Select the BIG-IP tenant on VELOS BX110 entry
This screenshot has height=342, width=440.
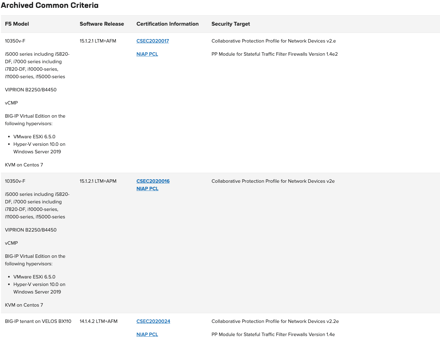[x=38, y=321]
